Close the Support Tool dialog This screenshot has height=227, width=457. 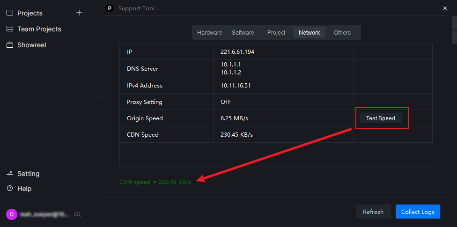[x=445, y=8]
